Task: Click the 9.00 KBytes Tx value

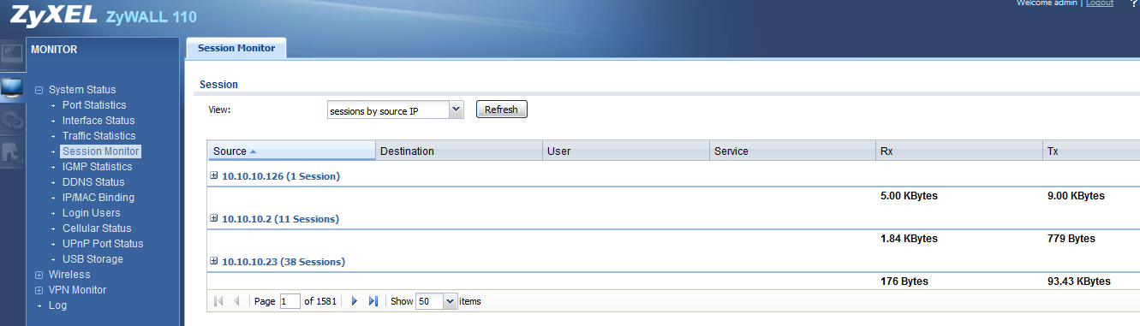Action: pyautogui.click(x=1076, y=196)
